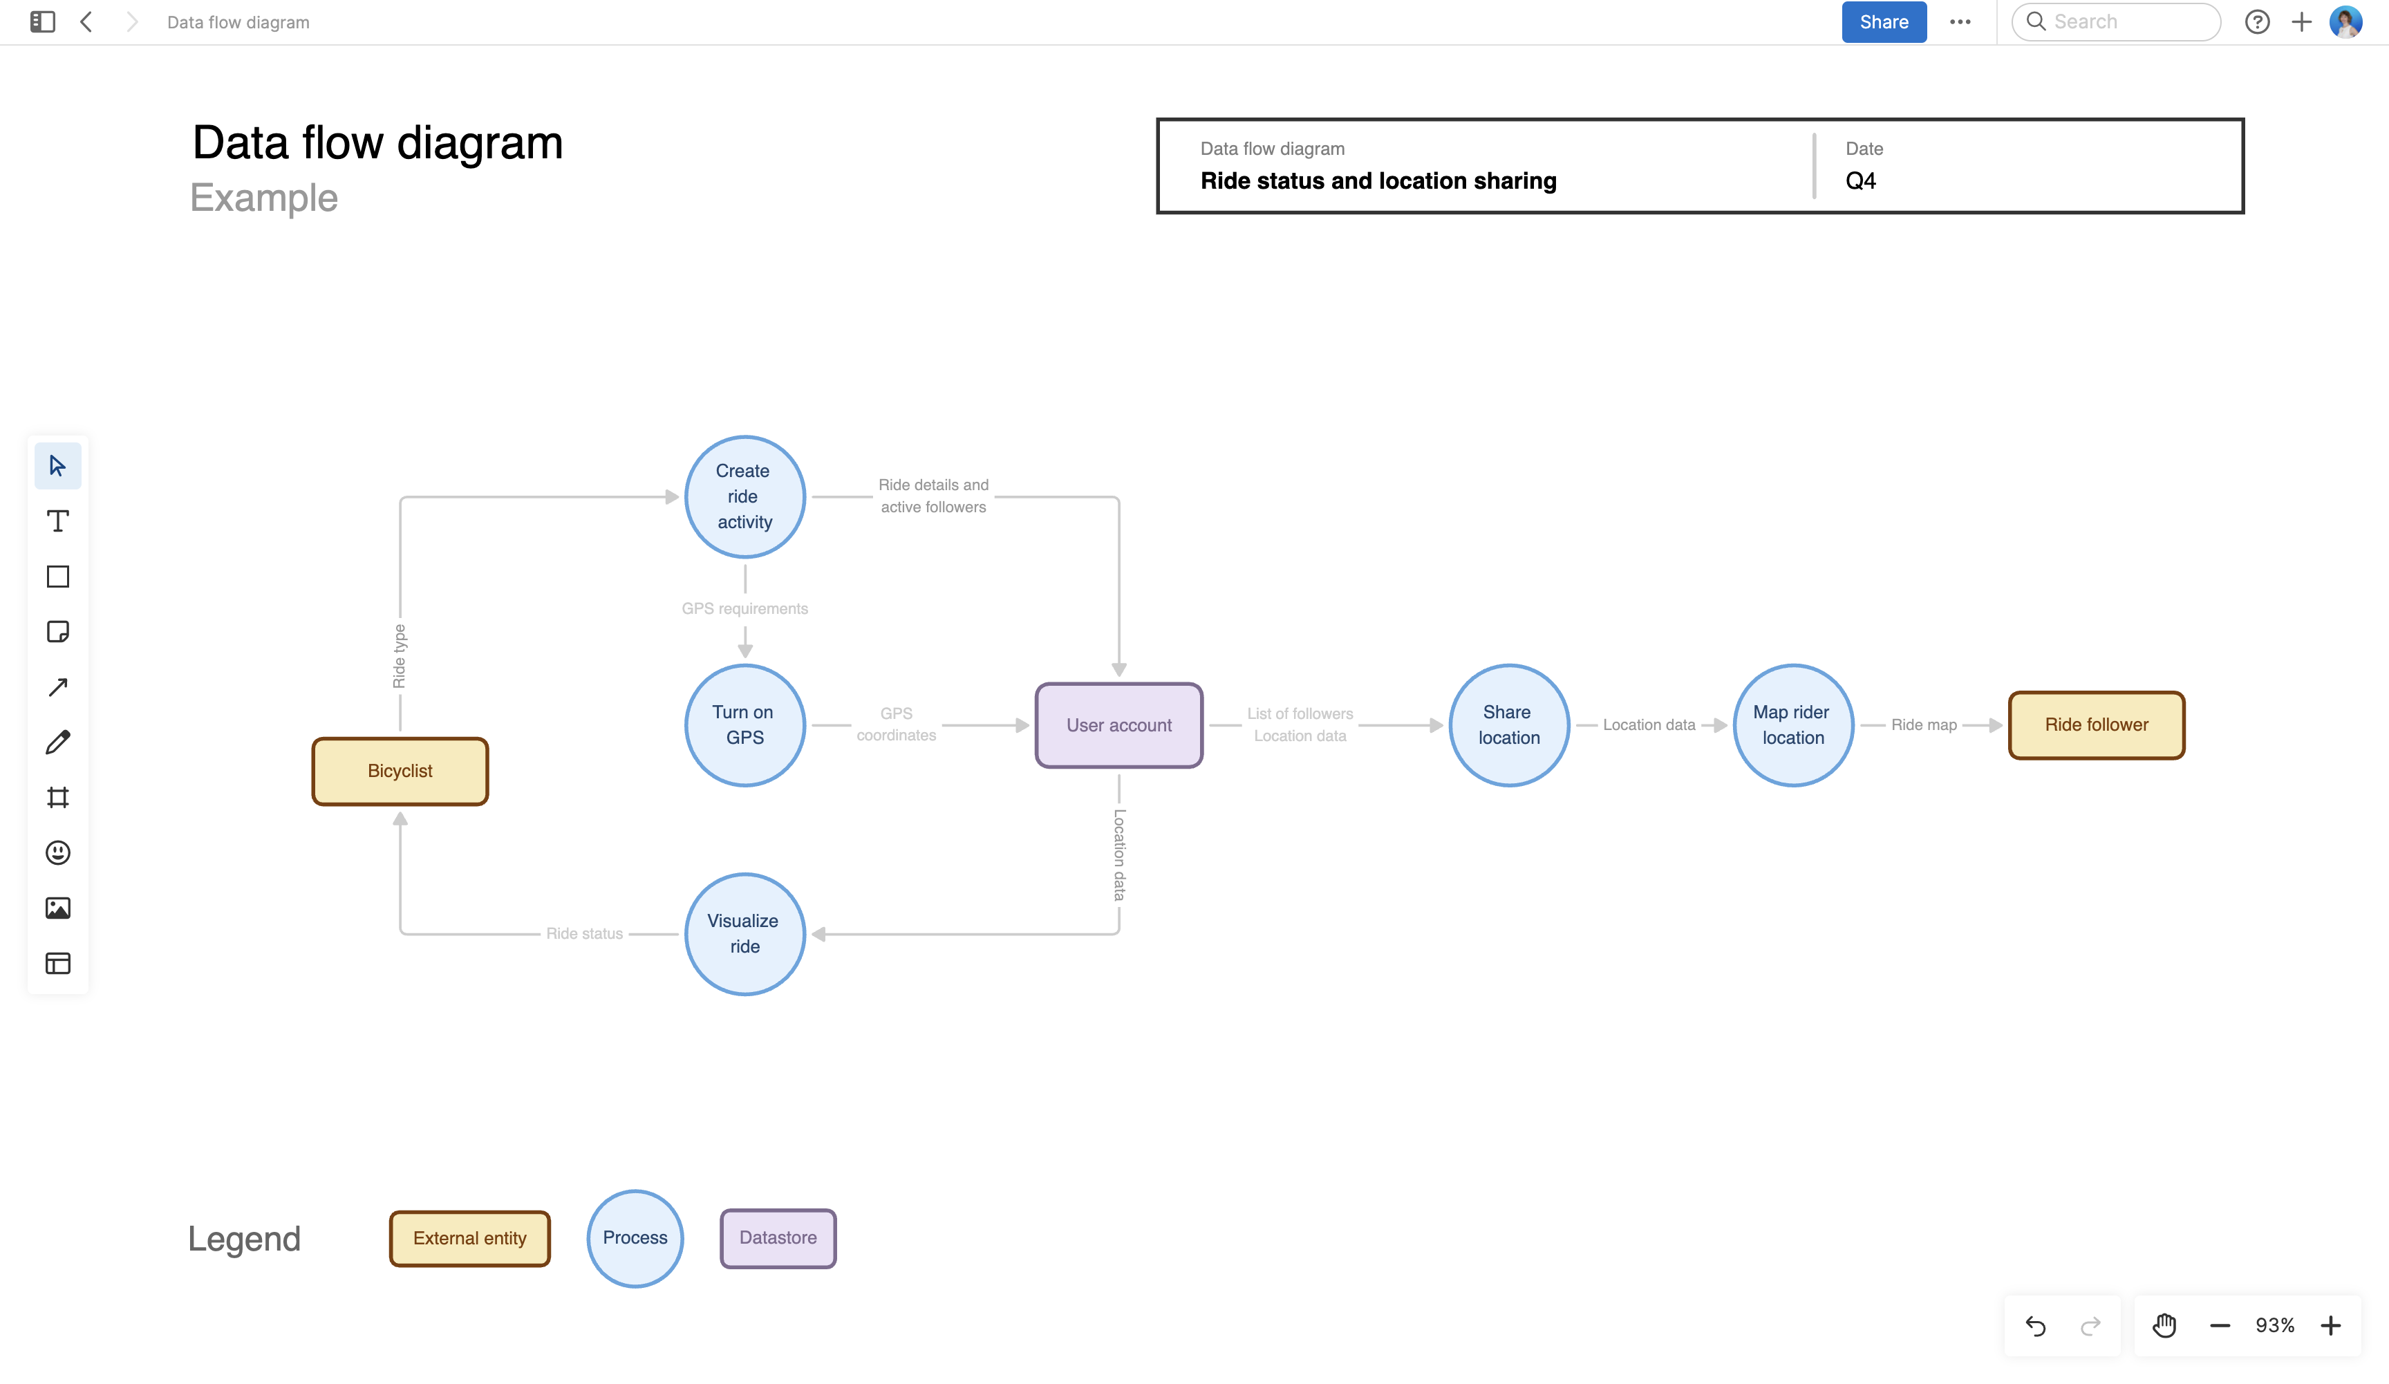Open the more options menu
This screenshot has height=1384, width=2389.
tap(1960, 21)
